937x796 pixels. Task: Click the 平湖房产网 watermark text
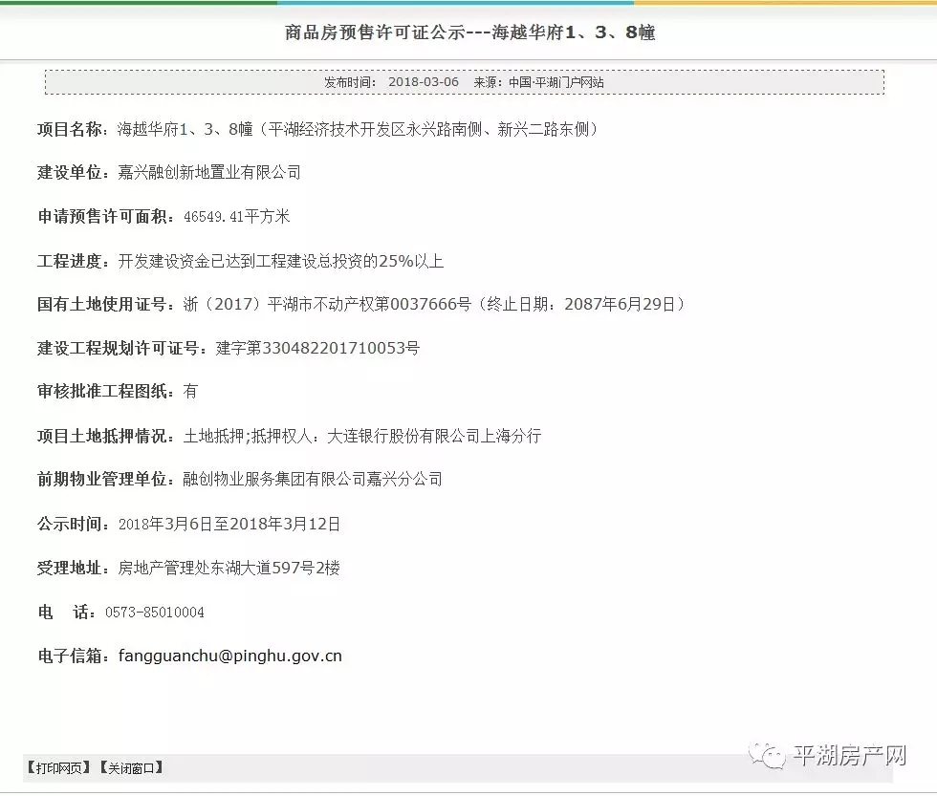click(x=849, y=757)
